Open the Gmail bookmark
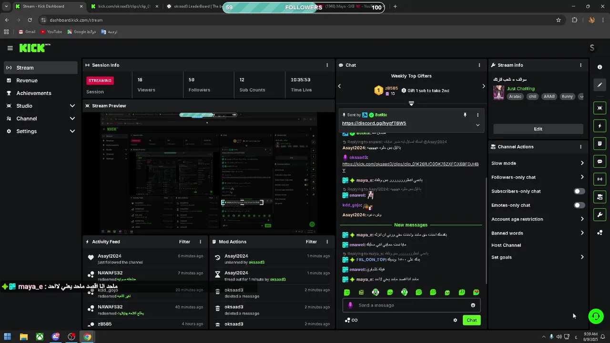 pyautogui.click(x=27, y=32)
